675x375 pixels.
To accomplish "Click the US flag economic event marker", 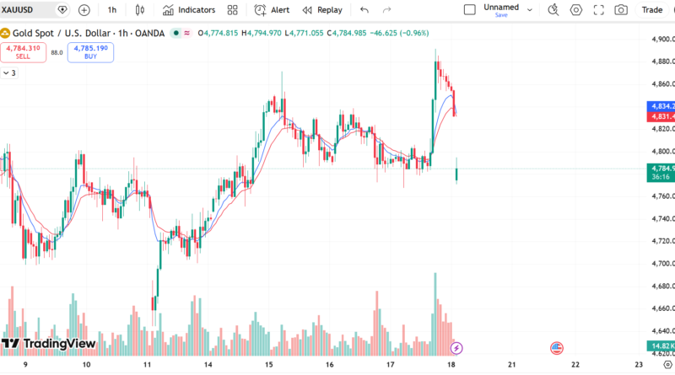I will [556, 347].
